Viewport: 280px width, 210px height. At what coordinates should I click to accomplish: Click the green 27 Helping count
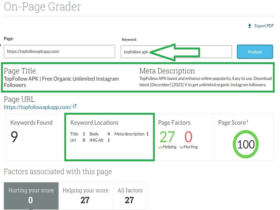tap(167, 137)
